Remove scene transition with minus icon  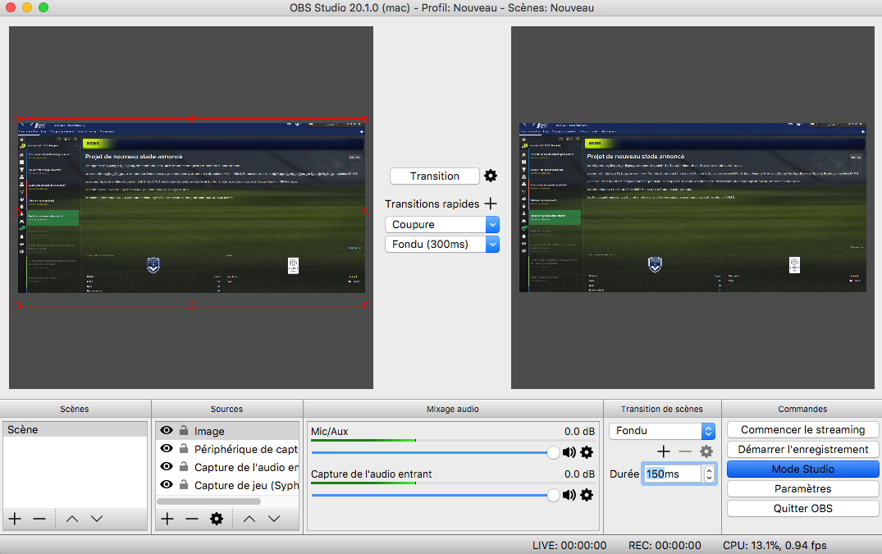(x=684, y=451)
